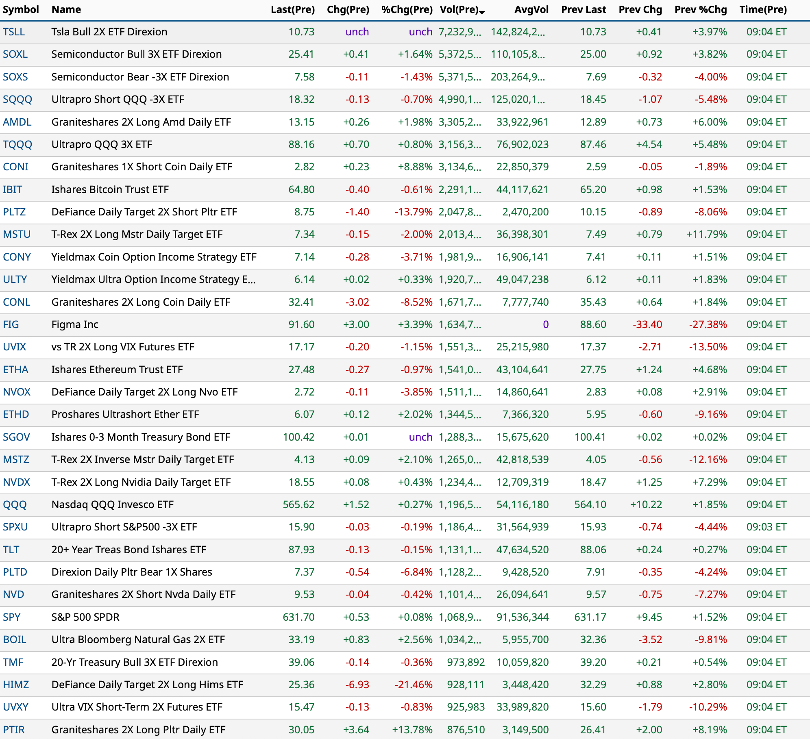Click the HIMZ symbol link

[x=16, y=685]
